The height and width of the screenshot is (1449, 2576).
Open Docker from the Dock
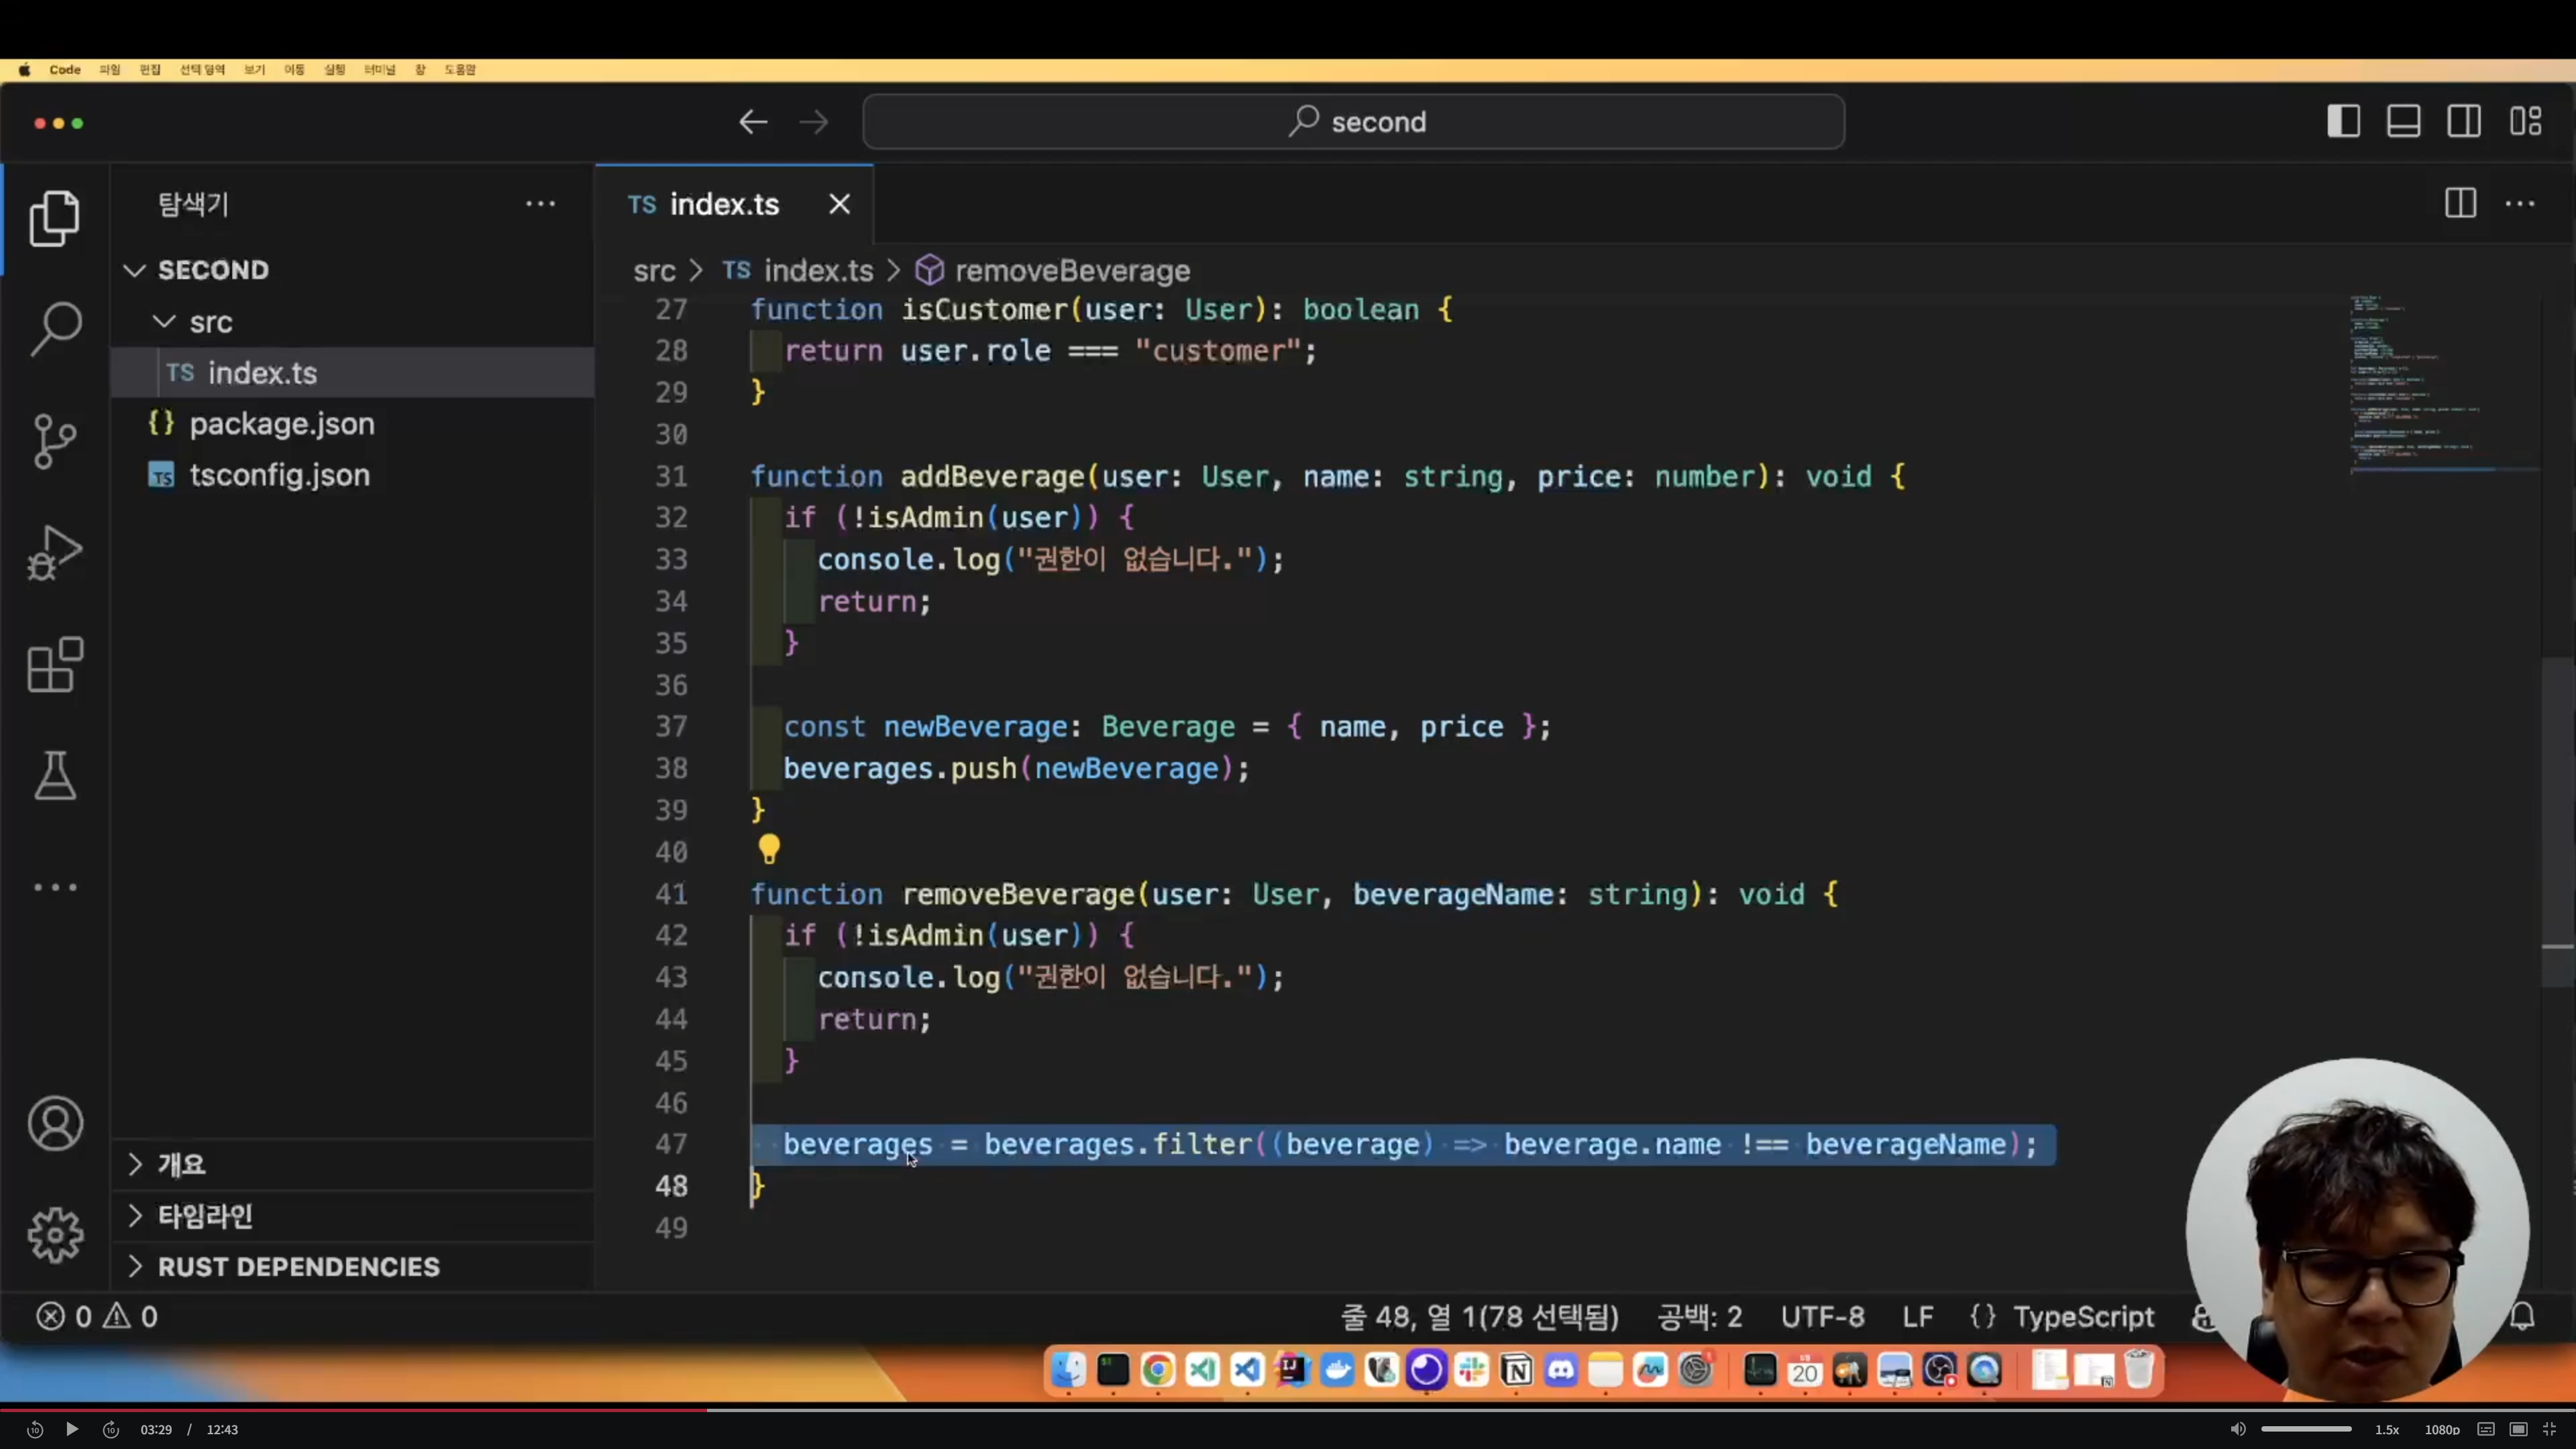coord(1337,1370)
